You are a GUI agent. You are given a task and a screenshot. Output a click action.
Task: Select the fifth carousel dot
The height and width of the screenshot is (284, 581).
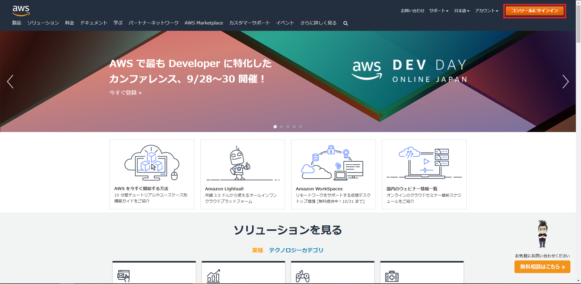coord(300,127)
